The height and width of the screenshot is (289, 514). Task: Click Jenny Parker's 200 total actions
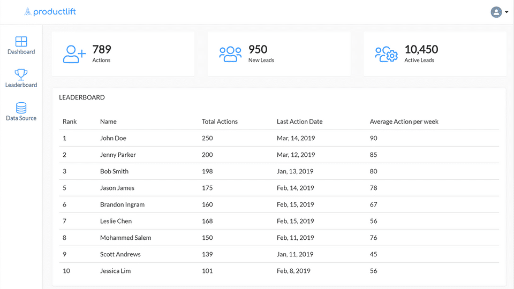click(x=207, y=155)
